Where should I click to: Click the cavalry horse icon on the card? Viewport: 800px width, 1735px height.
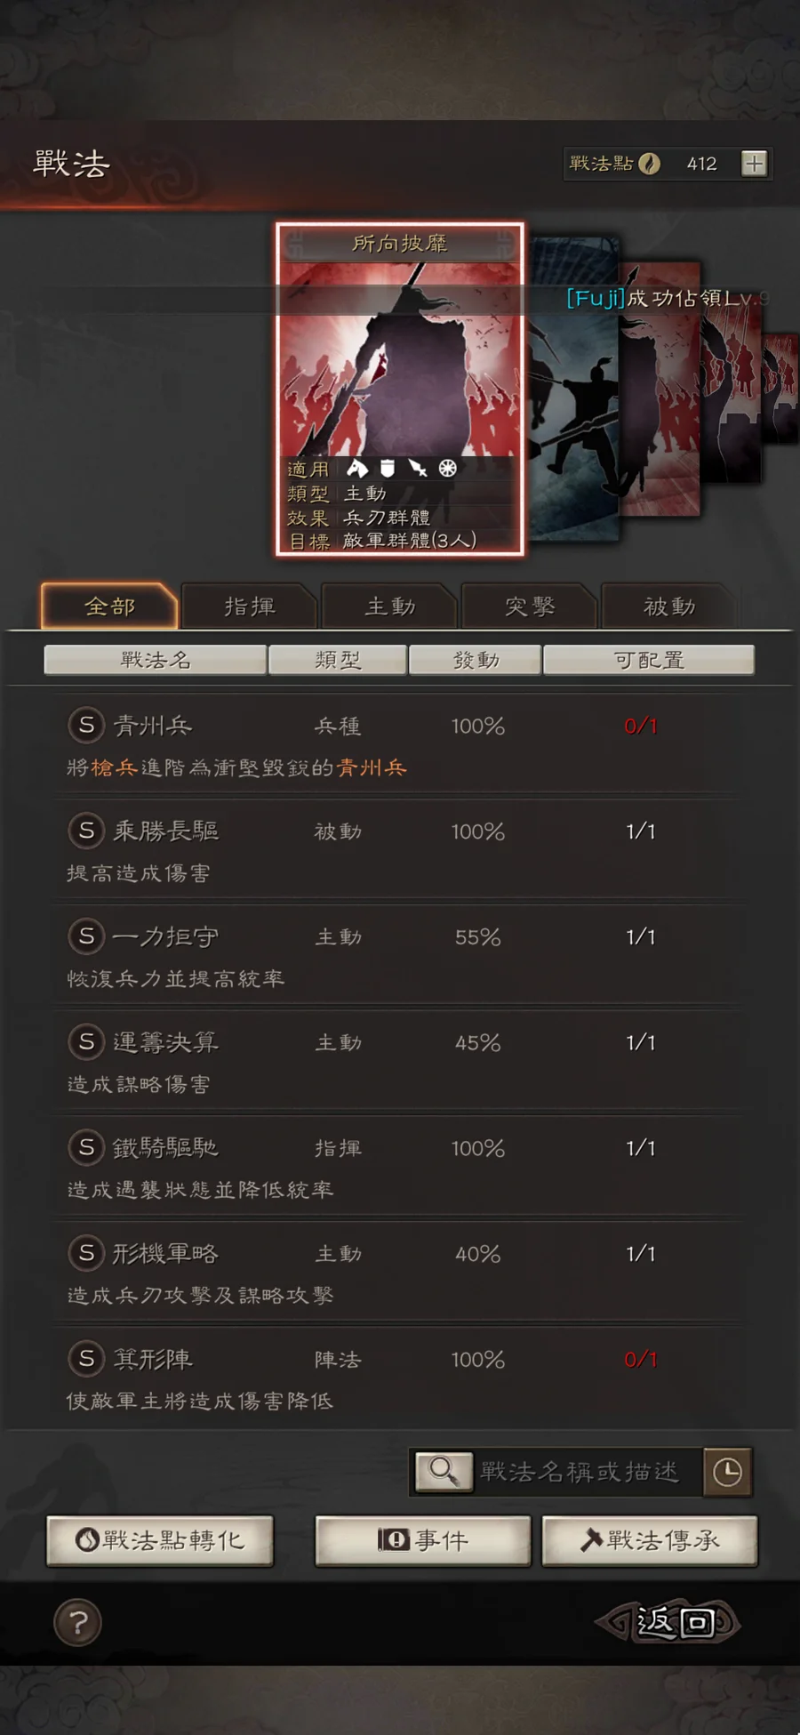(357, 469)
